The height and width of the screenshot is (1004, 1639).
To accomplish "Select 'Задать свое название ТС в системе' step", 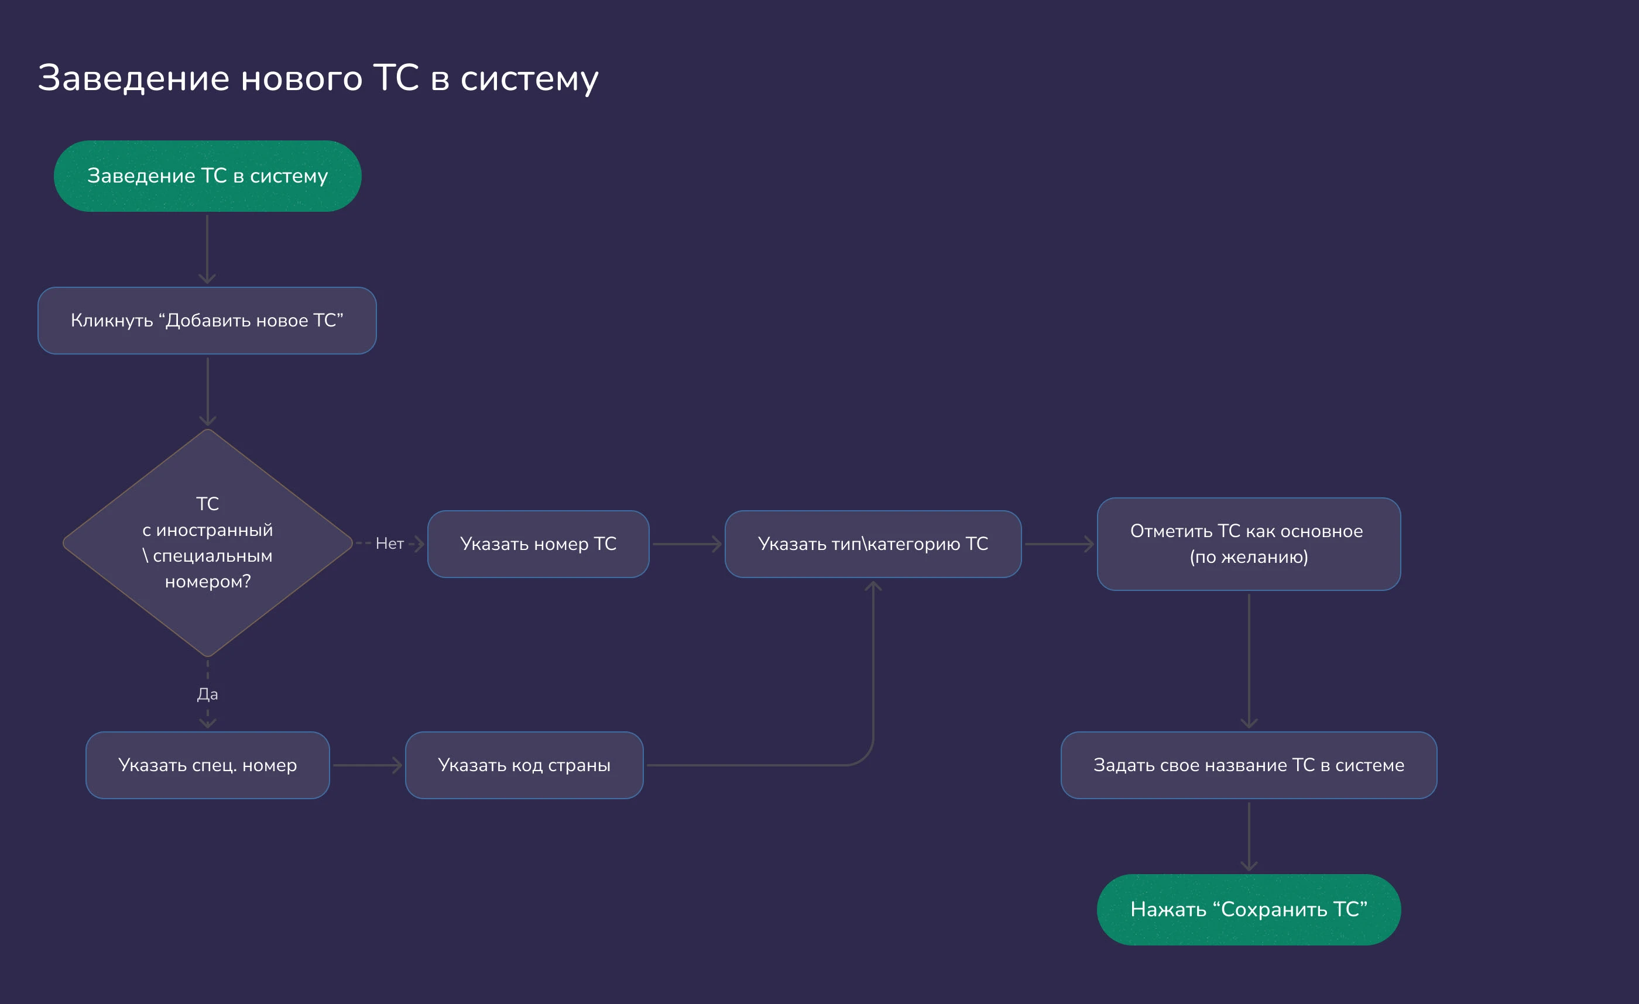I will (x=1249, y=765).
